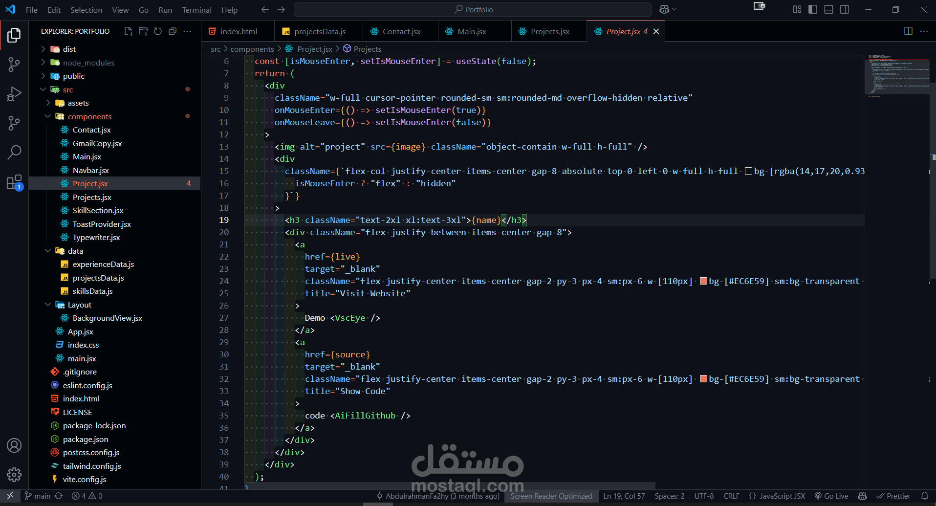Click Ln 19, Col 57 indicator
This screenshot has width=936, height=506.
tap(624, 496)
